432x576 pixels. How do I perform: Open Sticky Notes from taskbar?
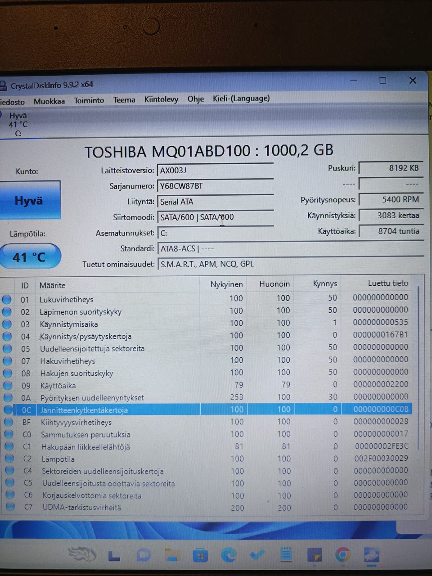(x=314, y=555)
